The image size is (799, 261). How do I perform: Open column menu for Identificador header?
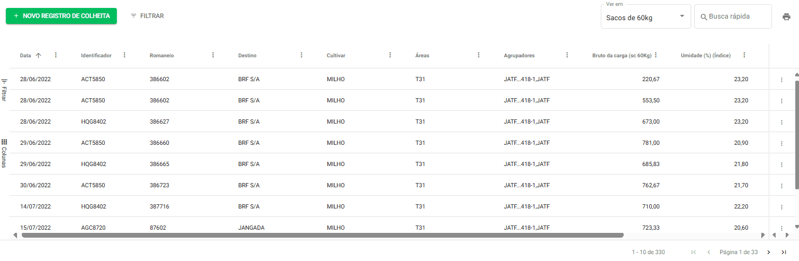[124, 55]
